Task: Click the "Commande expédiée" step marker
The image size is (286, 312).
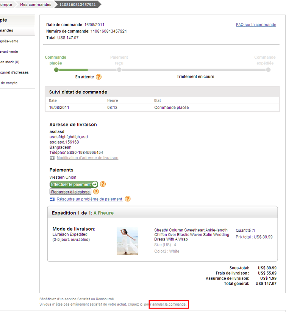Action: click(x=268, y=70)
